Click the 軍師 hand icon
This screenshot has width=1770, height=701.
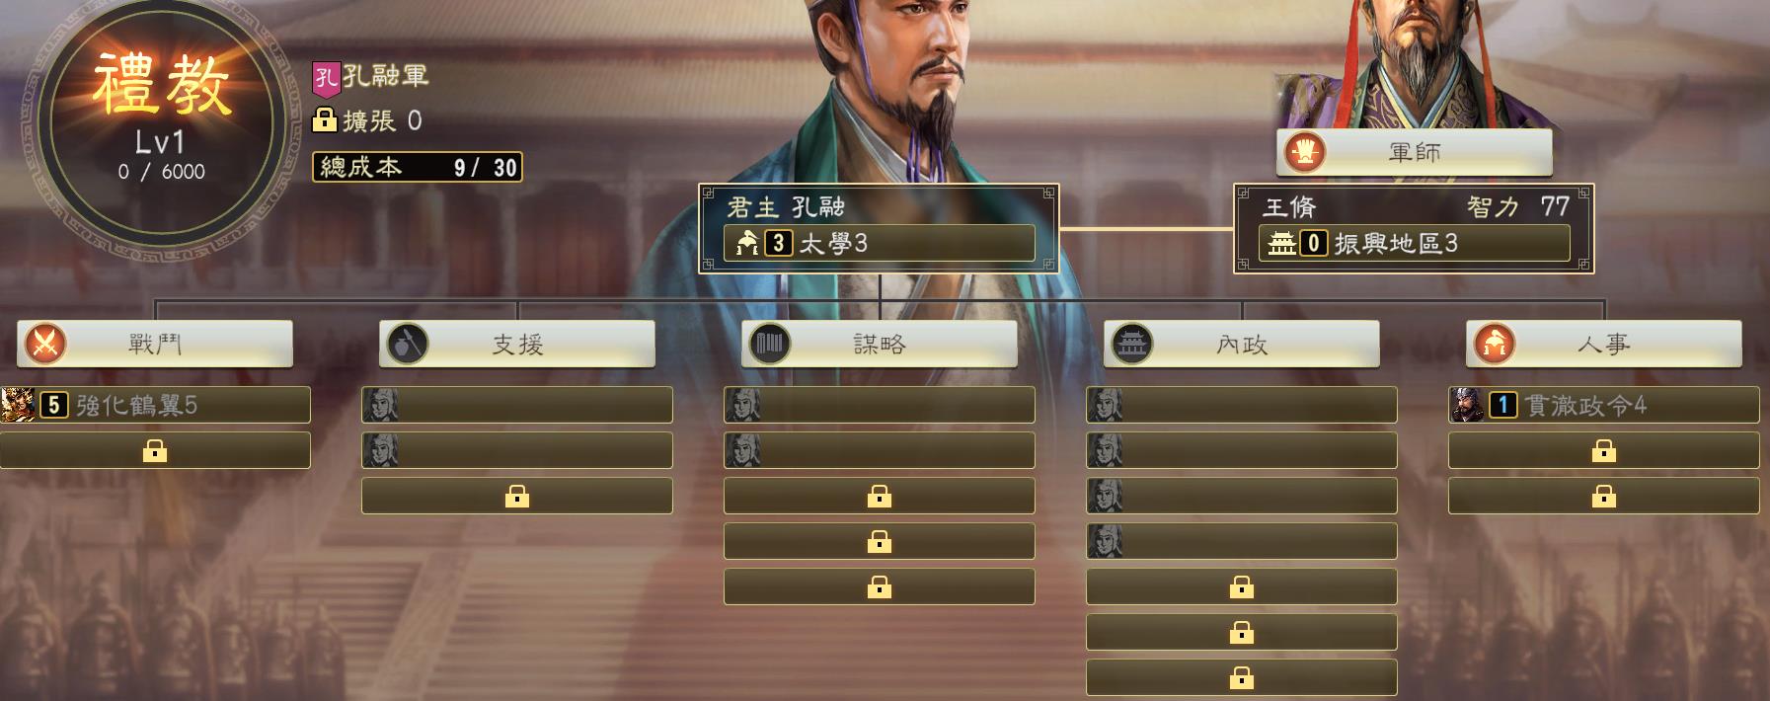pyautogui.click(x=1305, y=152)
